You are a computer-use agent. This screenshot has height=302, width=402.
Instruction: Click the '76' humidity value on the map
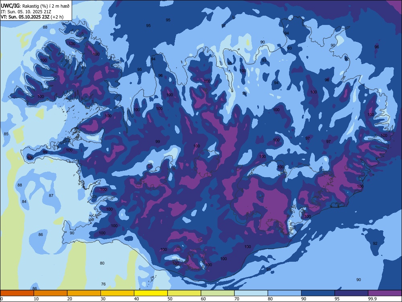[x=103, y=284]
